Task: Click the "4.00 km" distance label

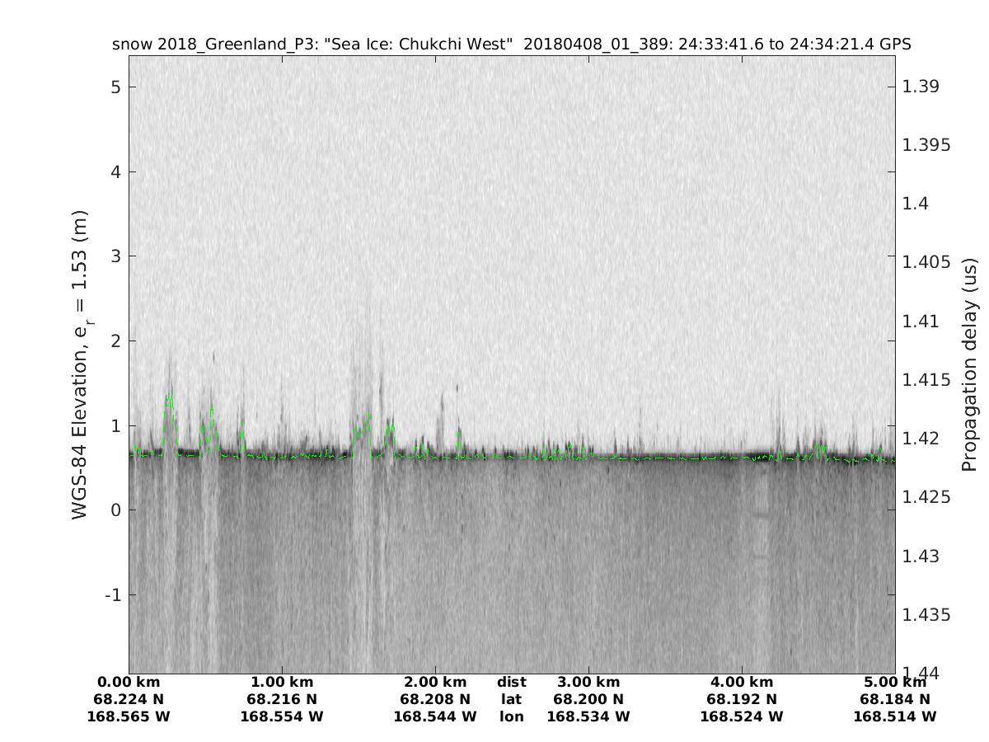Action: (x=742, y=683)
